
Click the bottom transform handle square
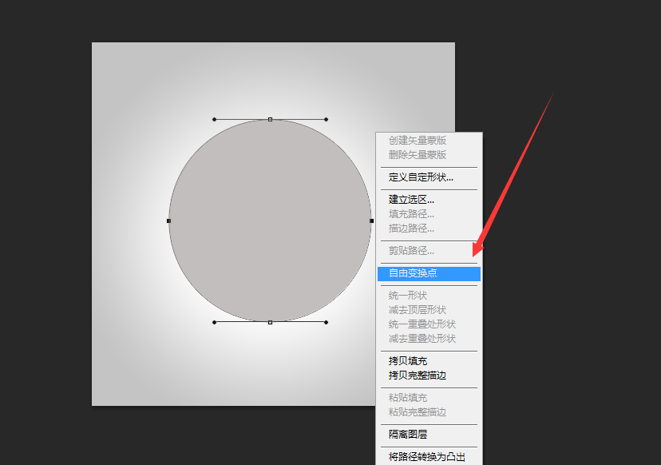tap(269, 320)
